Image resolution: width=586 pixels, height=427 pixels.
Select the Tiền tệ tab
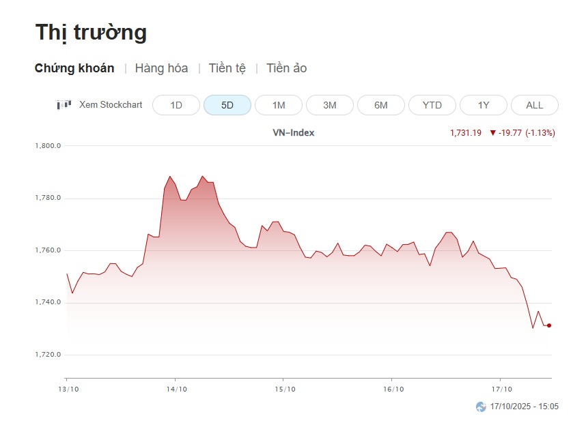pos(227,68)
